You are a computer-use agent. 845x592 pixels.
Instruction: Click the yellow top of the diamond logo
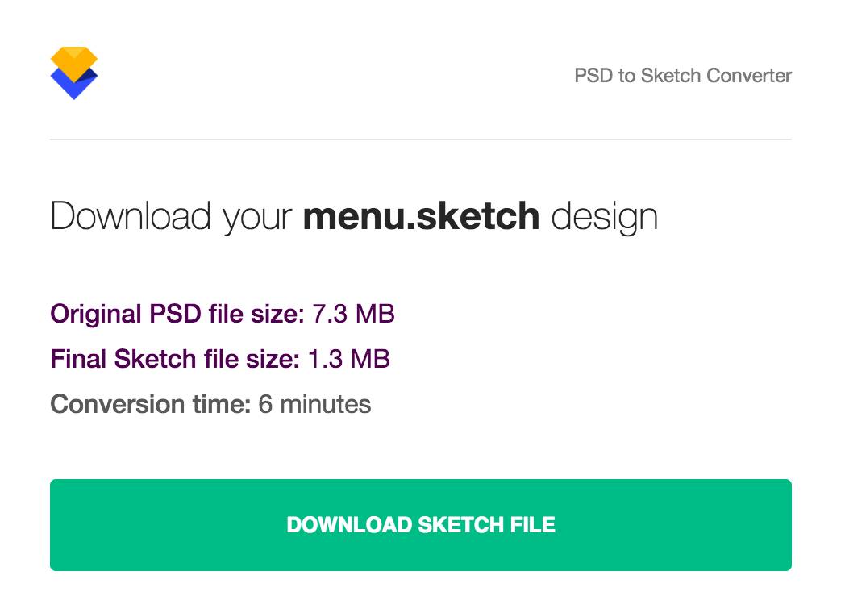click(x=75, y=56)
